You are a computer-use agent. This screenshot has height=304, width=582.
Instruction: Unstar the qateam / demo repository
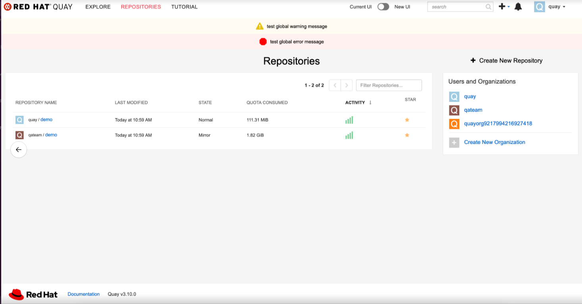coord(407,135)
